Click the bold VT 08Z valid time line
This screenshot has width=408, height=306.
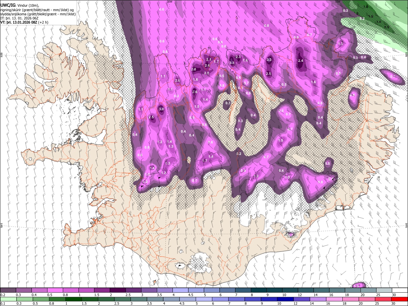[x=25, y=22]
